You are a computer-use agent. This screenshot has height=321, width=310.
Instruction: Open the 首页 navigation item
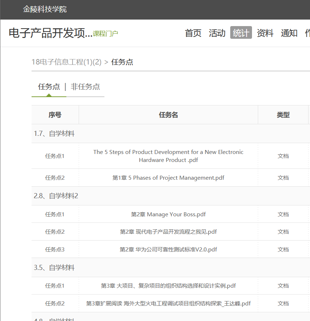pyautogui.click(x=193, y=33)
